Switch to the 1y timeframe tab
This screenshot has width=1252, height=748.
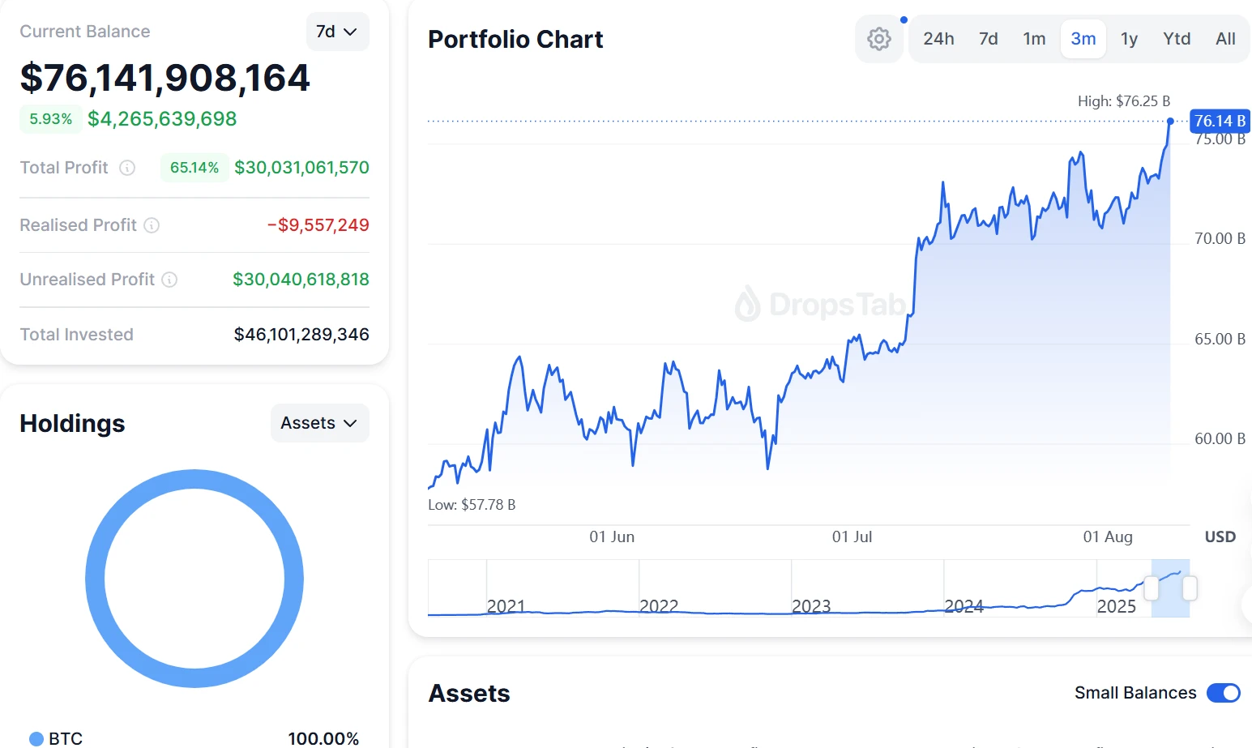tap(1130, 38)
